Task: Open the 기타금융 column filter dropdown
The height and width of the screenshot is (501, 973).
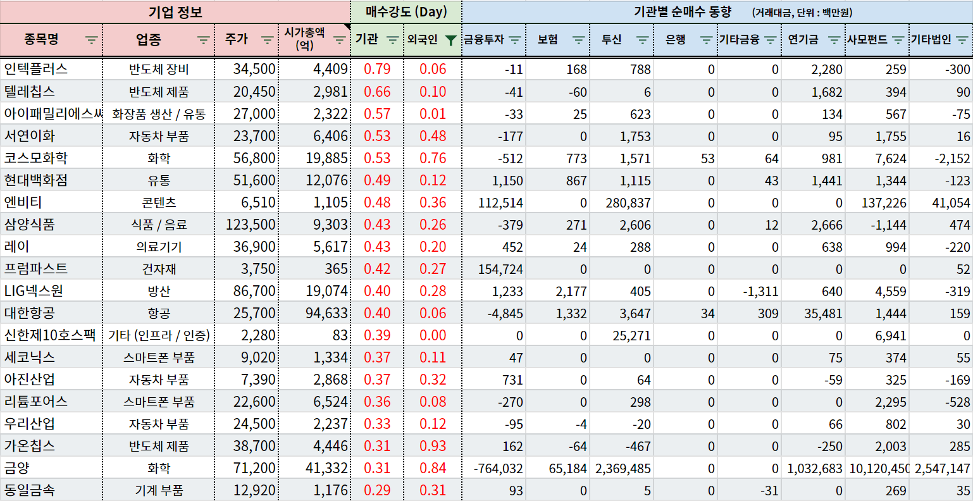Action: click(x=771, y=40)
